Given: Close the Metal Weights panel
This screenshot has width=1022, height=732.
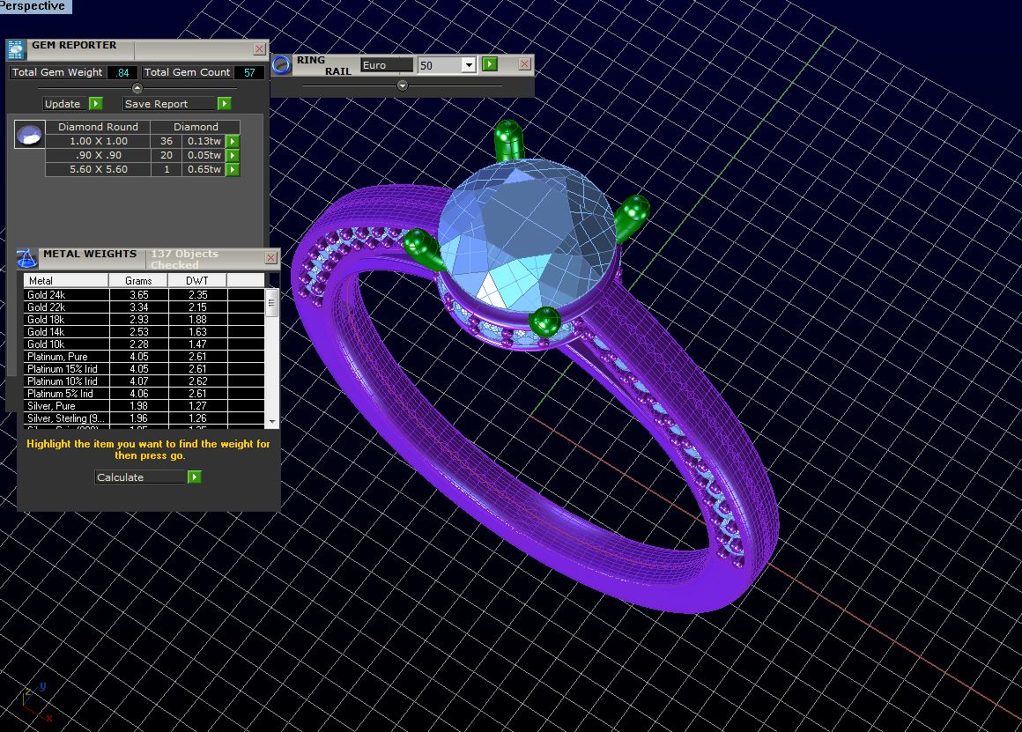Looking at the screenshot, I should tap(271, 258).
